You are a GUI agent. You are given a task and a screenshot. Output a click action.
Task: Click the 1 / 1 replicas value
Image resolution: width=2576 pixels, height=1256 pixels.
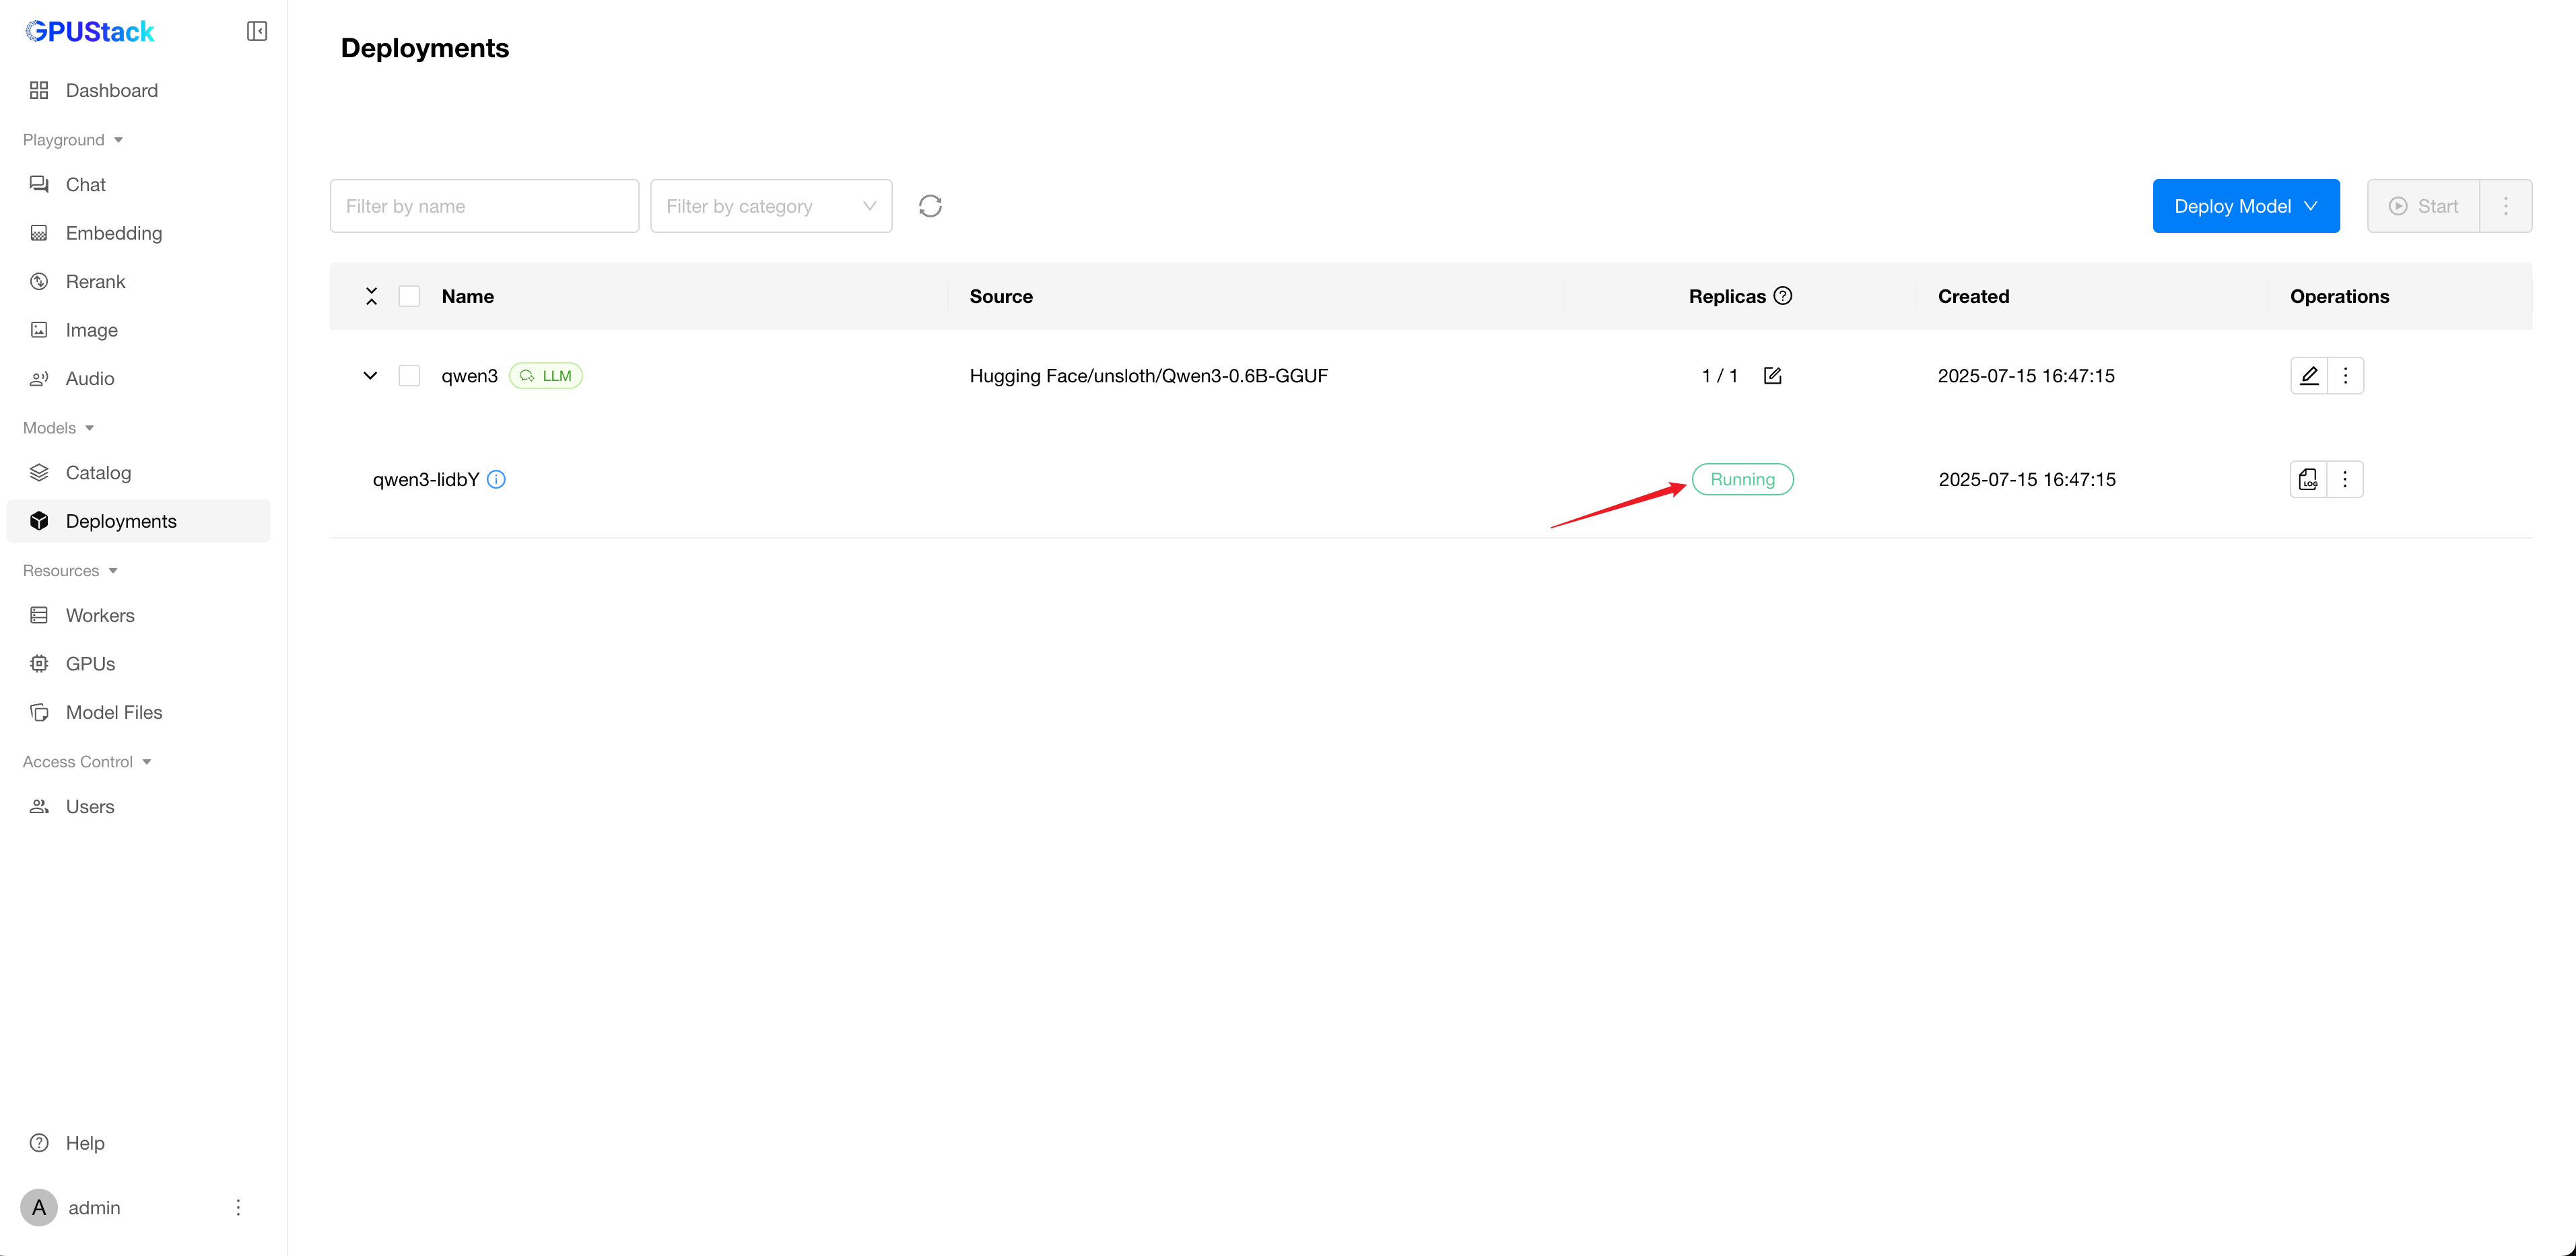point(1720,376)
